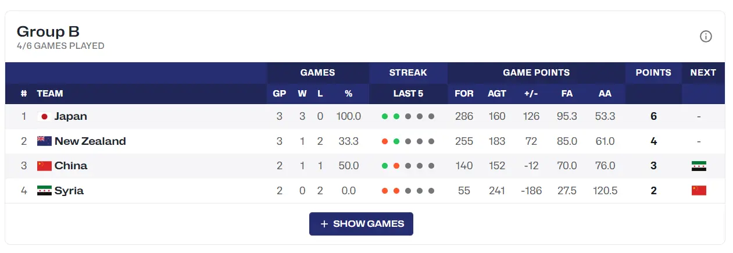Screen dimensions: 733x253
Task: Click the New Zealand flag icon
Action: 44,141
